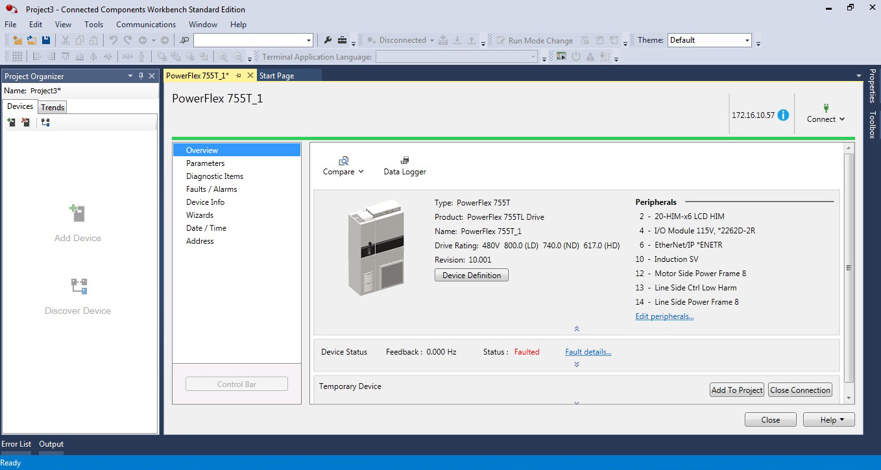881x470 pixels.
Task: Open the search combo box dropdown arrow
Action: [x=309, y=40]
